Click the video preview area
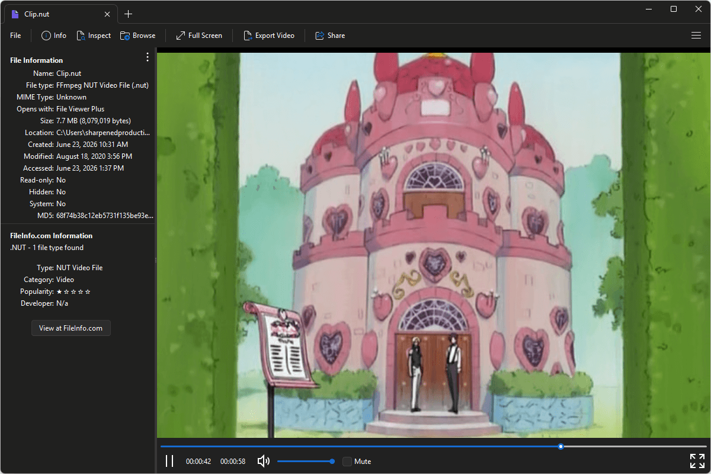The height and width of the screenshot is (474, 711). point(434,245)
